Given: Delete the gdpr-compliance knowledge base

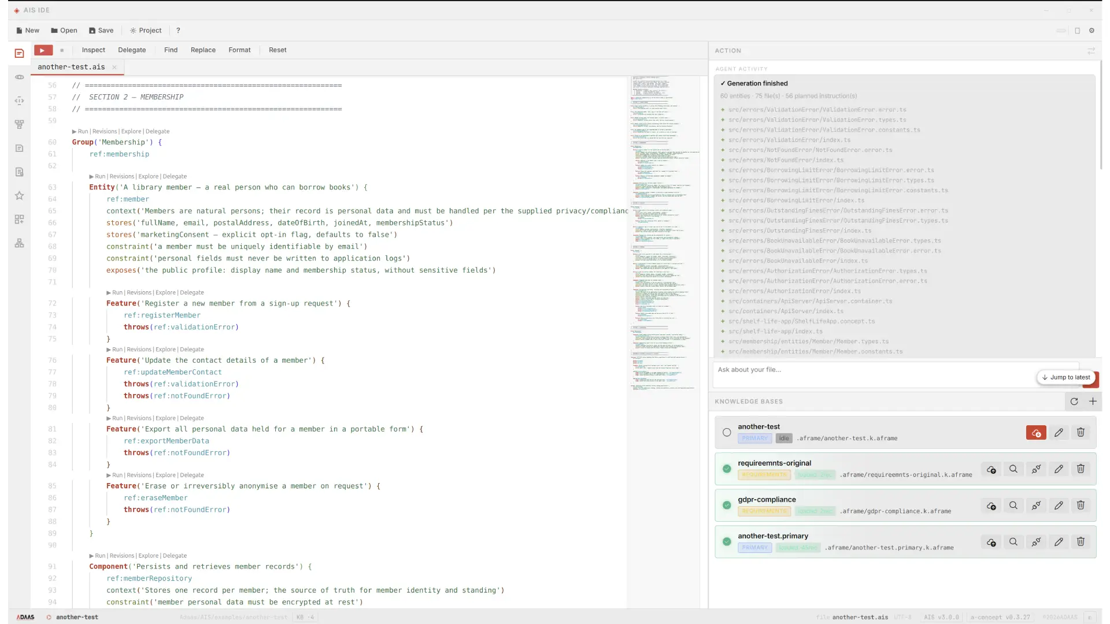Looking at the screenshot, I should tap(1081, 506).
